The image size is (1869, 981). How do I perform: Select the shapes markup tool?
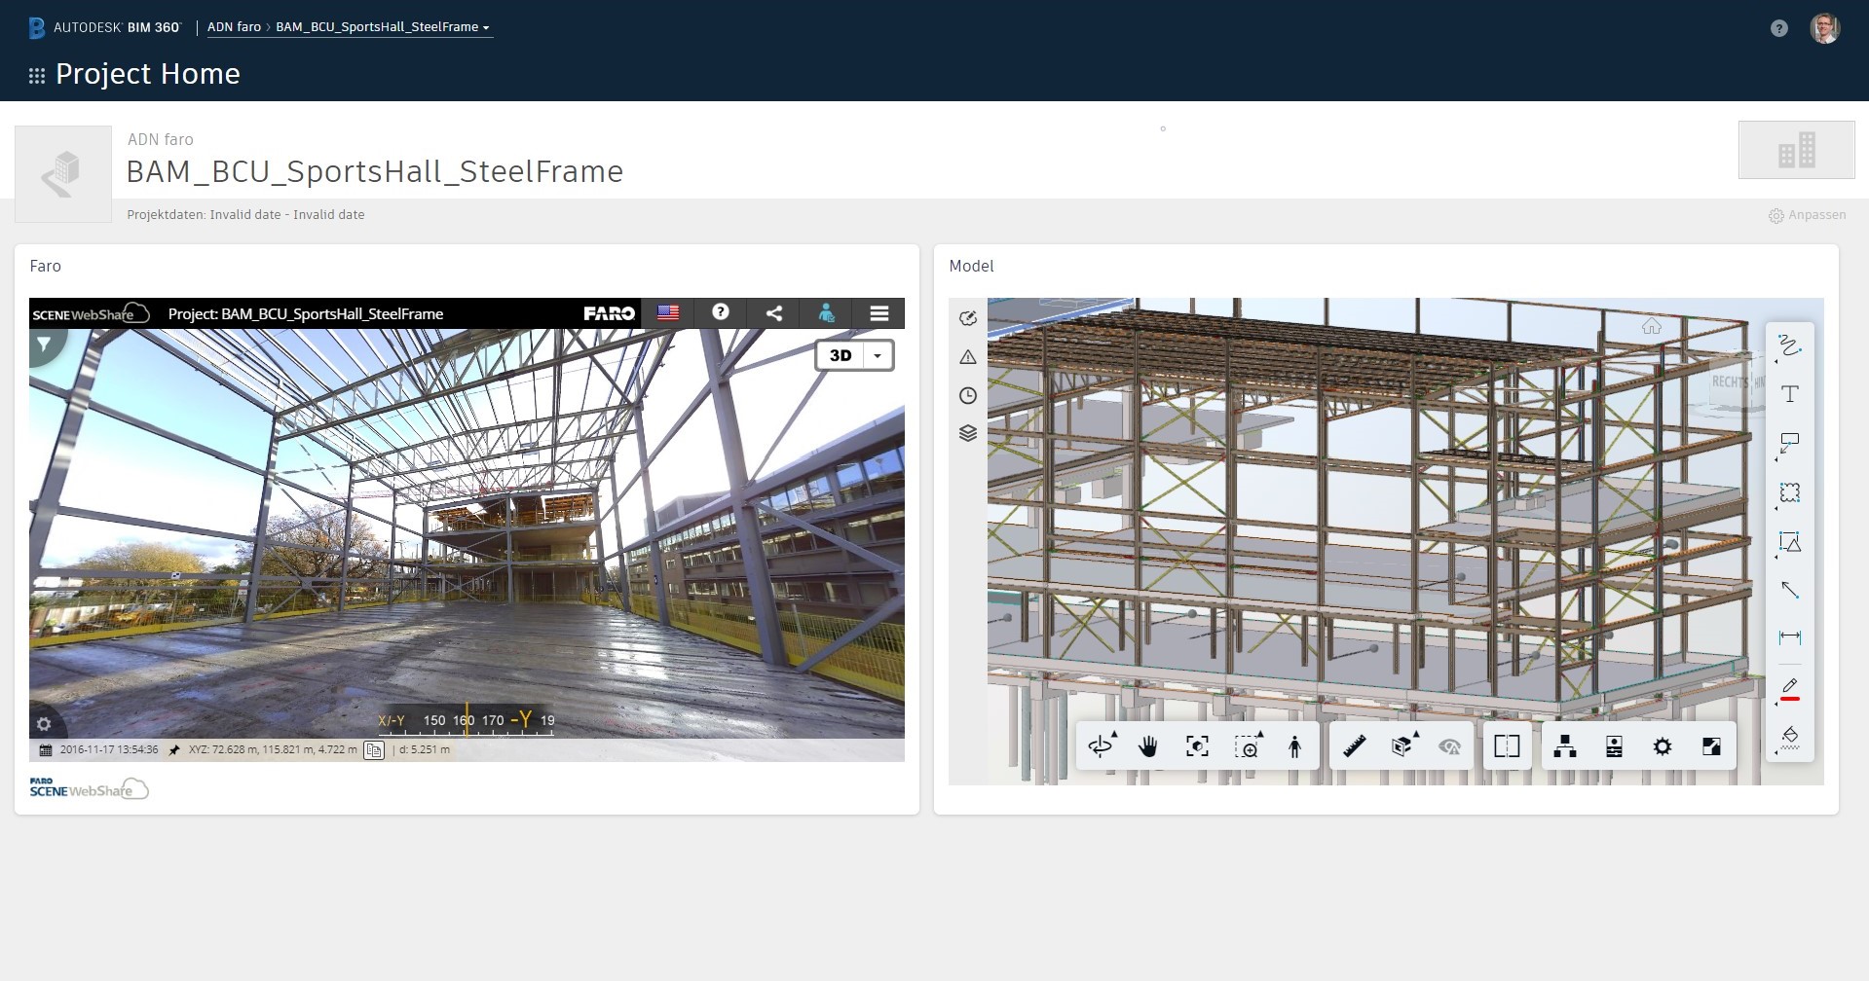point(1789,541)
